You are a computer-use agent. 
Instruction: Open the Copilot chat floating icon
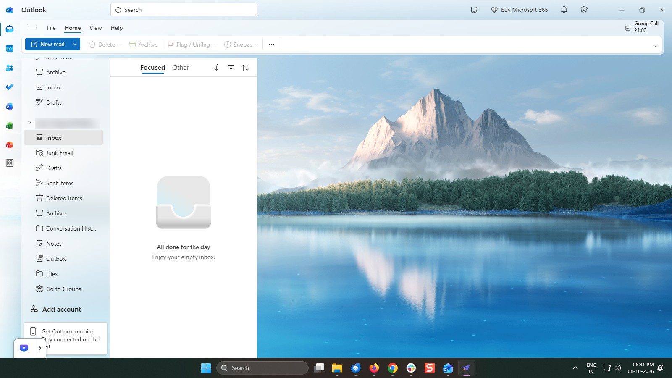(24, 348)
